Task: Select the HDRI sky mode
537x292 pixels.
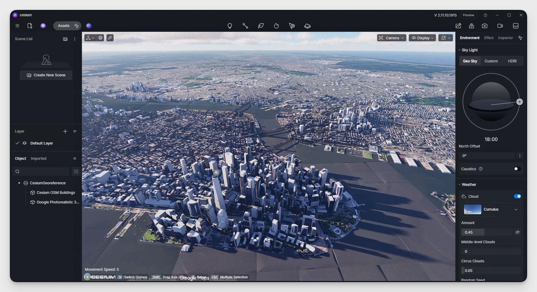Action: click(x=512, y=61)
